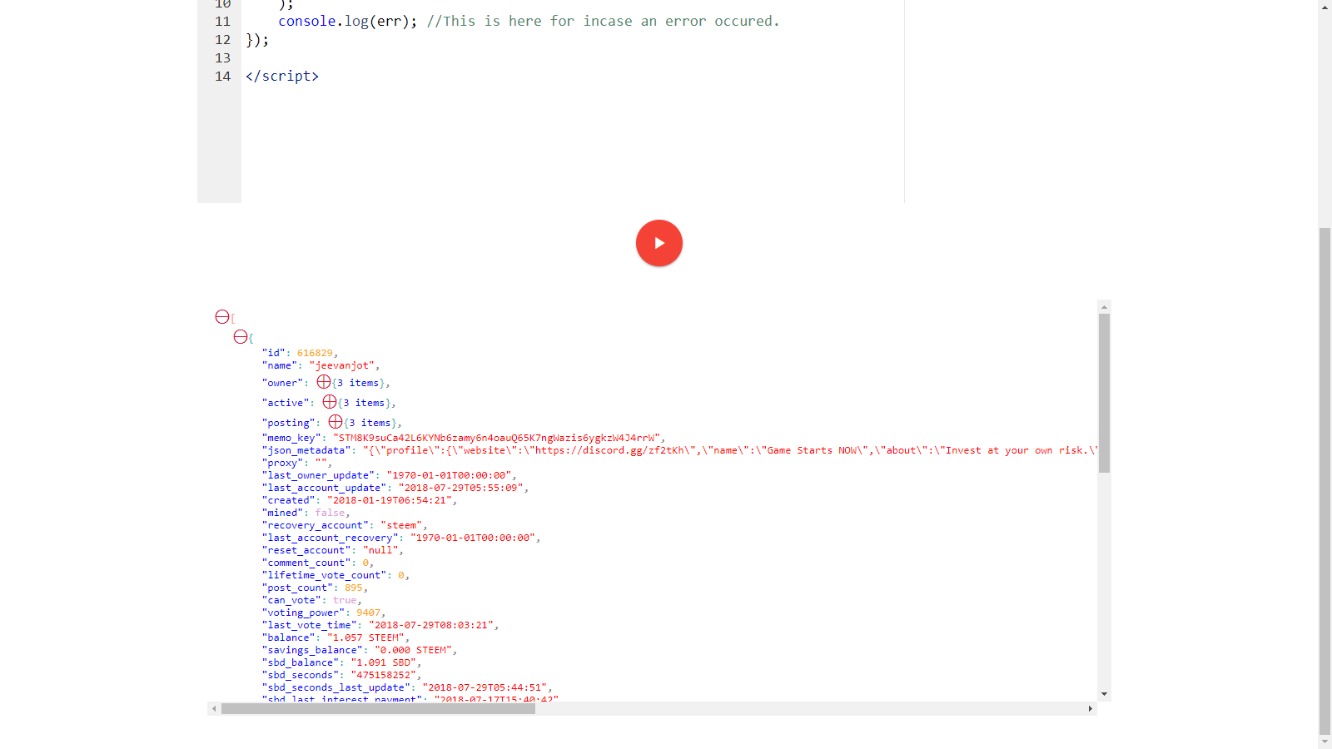This screenshot has height=749, width=1332.
Task: Click the "mined" value false
Action: [331, 513]
